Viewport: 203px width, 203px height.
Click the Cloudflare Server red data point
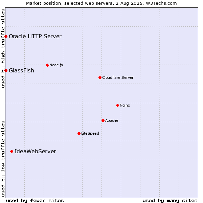tap(100, 78)
